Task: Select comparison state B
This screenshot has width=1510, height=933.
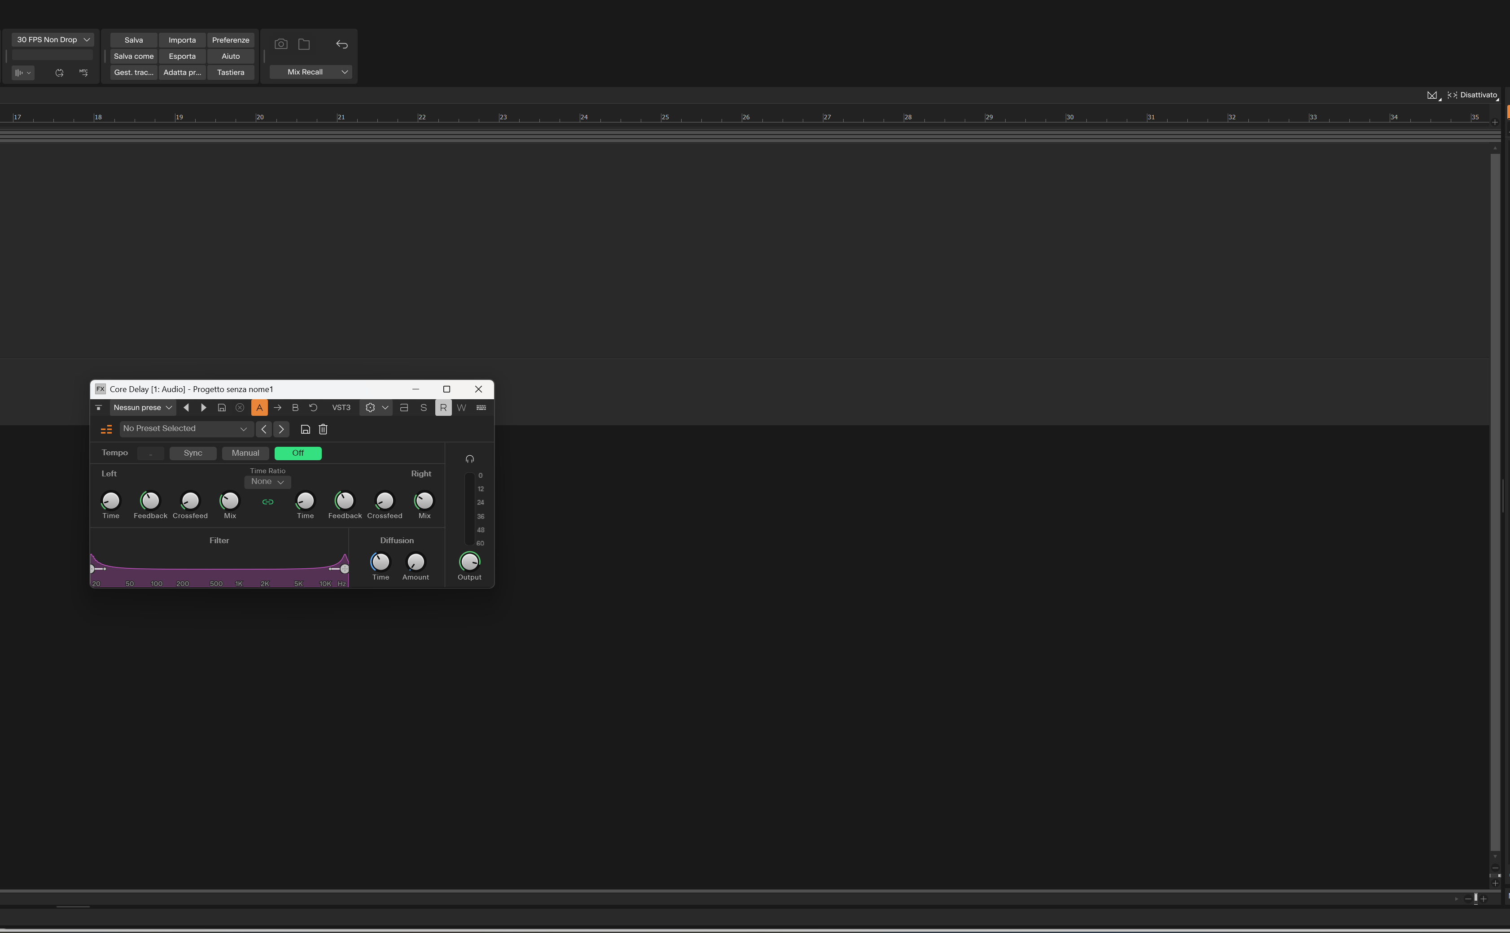Action: coord(295,408)
